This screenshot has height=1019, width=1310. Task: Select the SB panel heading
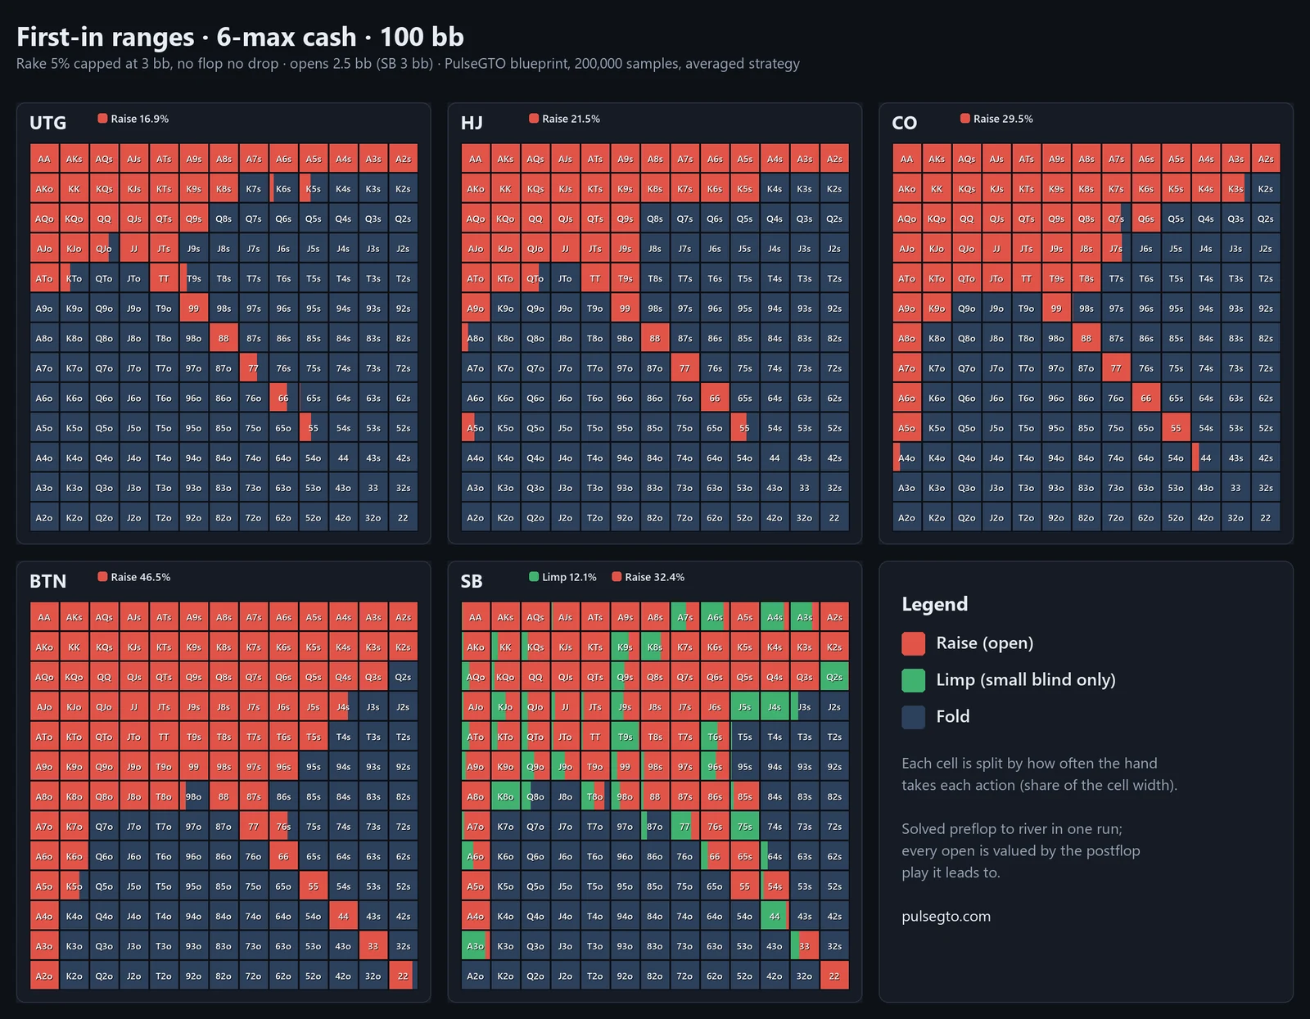[471, 581]
